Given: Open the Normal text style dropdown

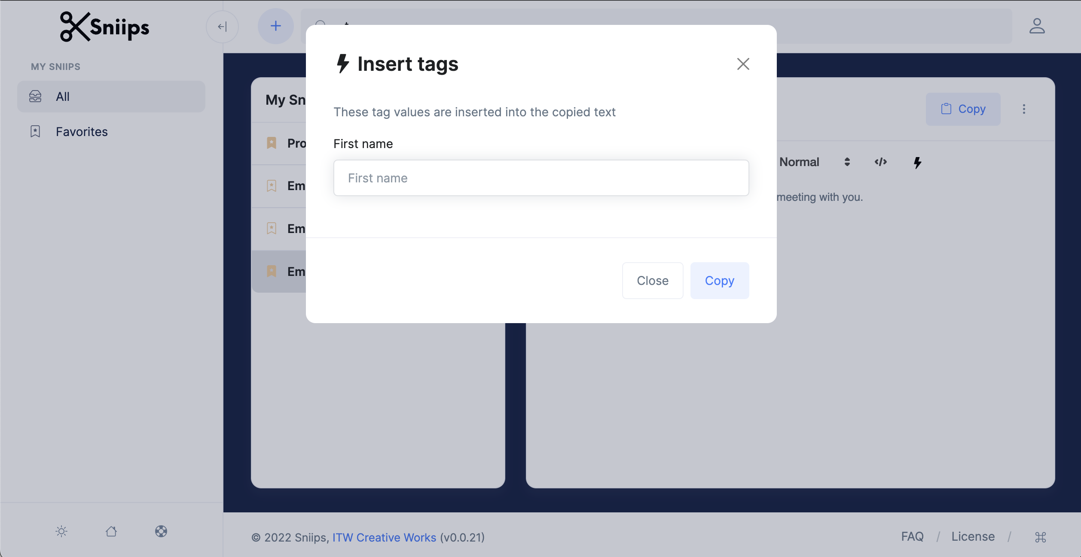Looking at the screenshot, I should click(x=815, y=162).
